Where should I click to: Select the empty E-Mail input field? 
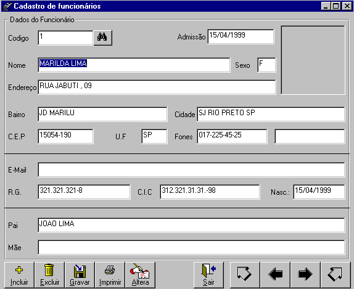191,169
